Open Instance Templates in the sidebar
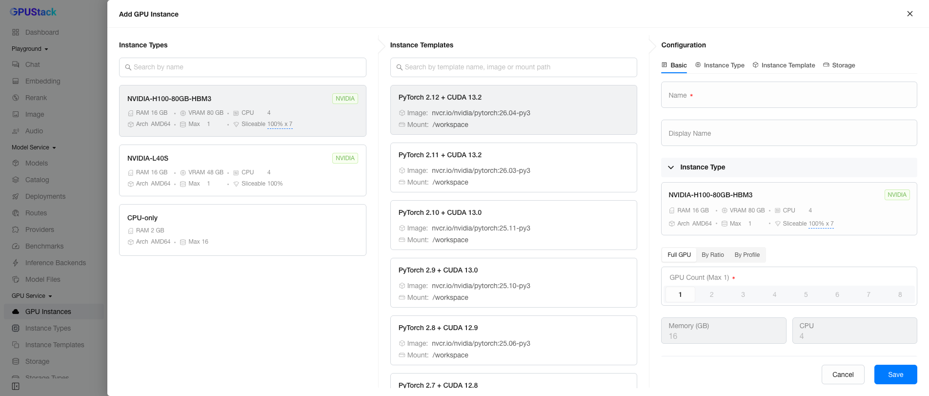 pyautogui.click(x=54, y=345)
